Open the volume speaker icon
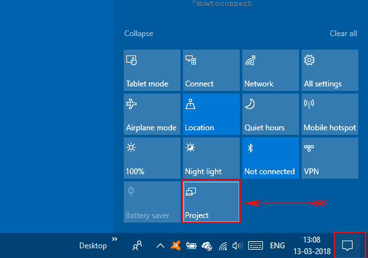This screenshot has width=368, height=258. [237, 246]
